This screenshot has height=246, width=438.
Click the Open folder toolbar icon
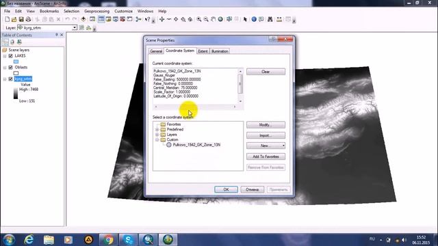pos(14,19)
